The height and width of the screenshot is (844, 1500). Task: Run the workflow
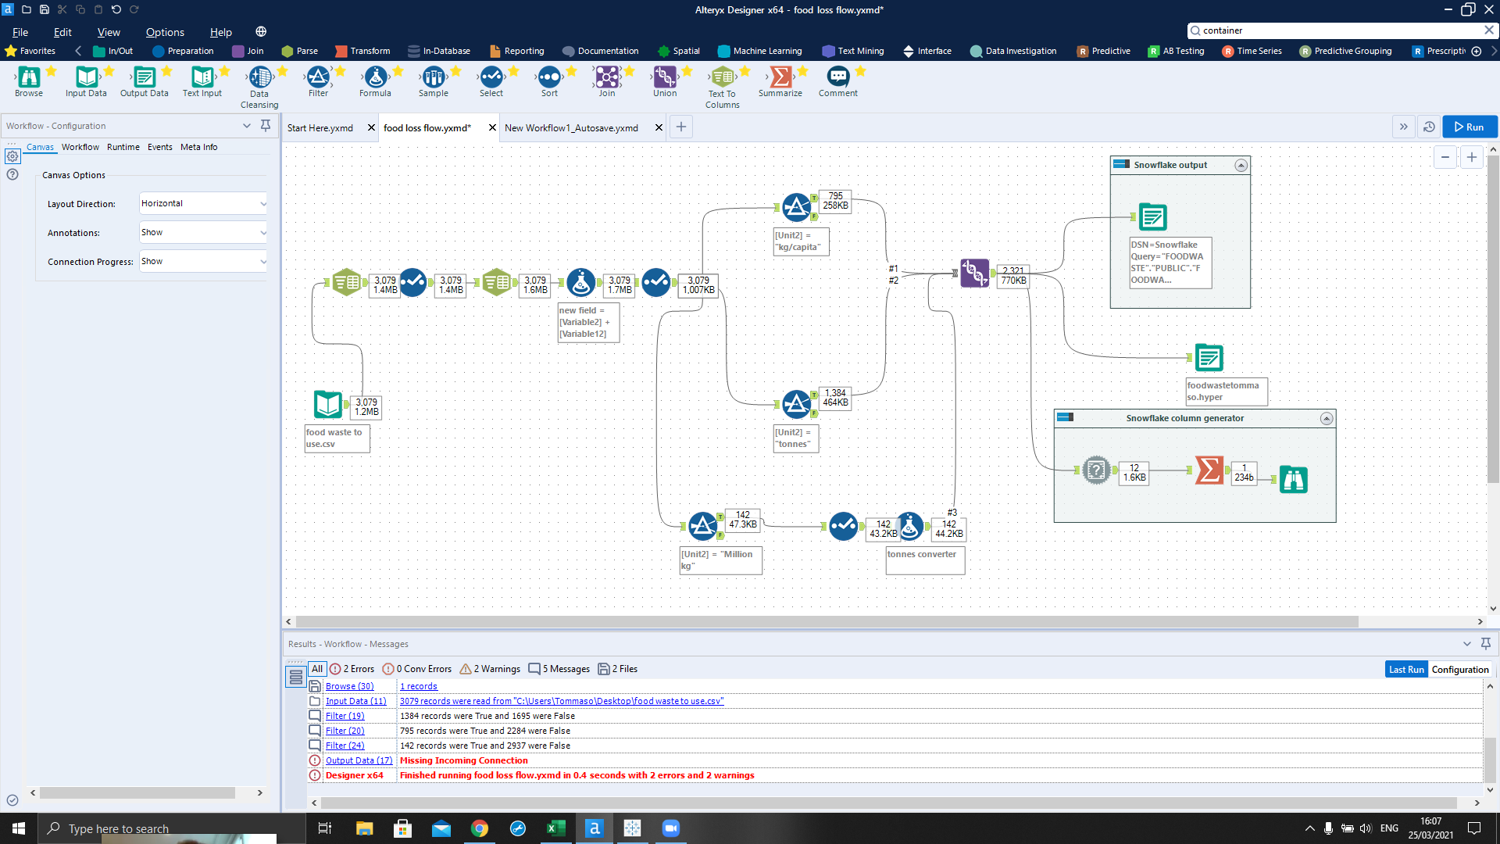(x=1470, y=127)
